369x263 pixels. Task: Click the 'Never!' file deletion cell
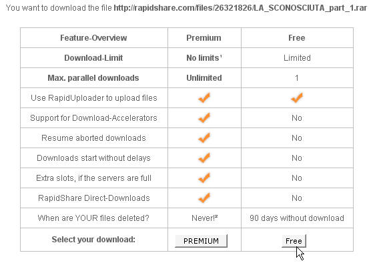point(204,218)
